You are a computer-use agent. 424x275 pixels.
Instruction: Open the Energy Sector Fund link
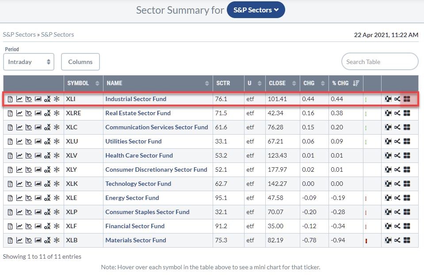(x=132, y=198)
